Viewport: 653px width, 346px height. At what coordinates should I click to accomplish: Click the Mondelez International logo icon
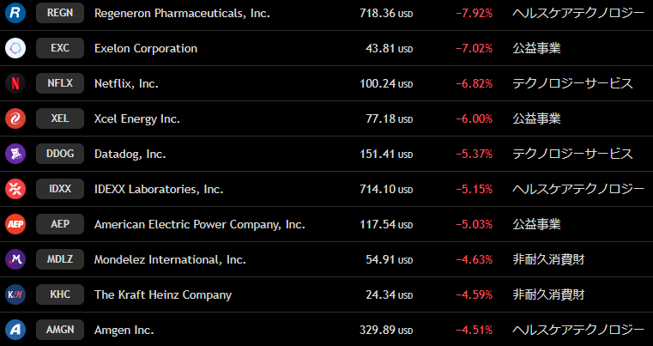(15, 259)
